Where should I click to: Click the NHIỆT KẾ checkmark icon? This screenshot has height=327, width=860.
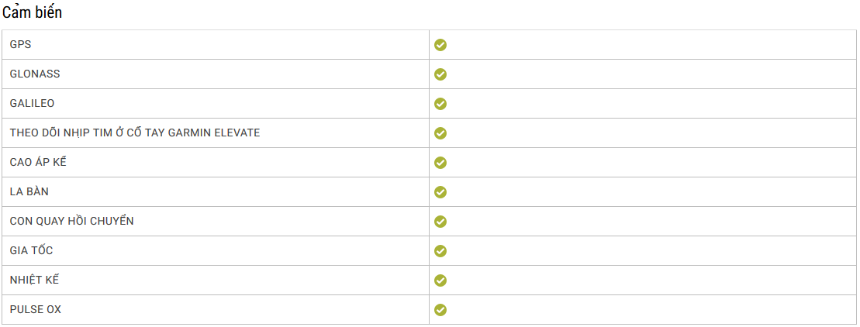(x=440, y=281)
